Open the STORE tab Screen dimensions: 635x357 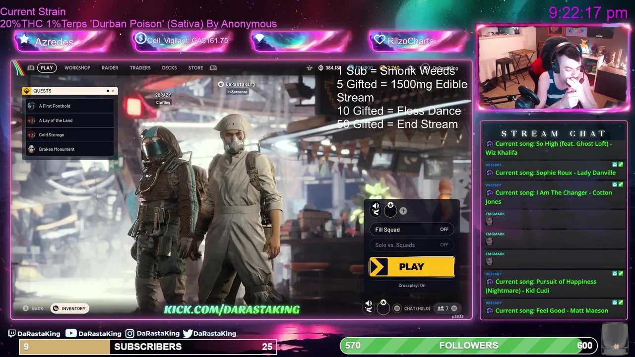(195, 68)
